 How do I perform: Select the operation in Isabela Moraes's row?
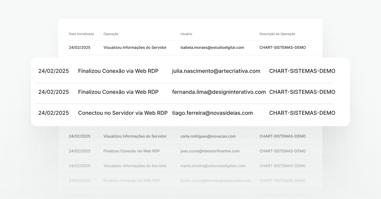[135, 48]
